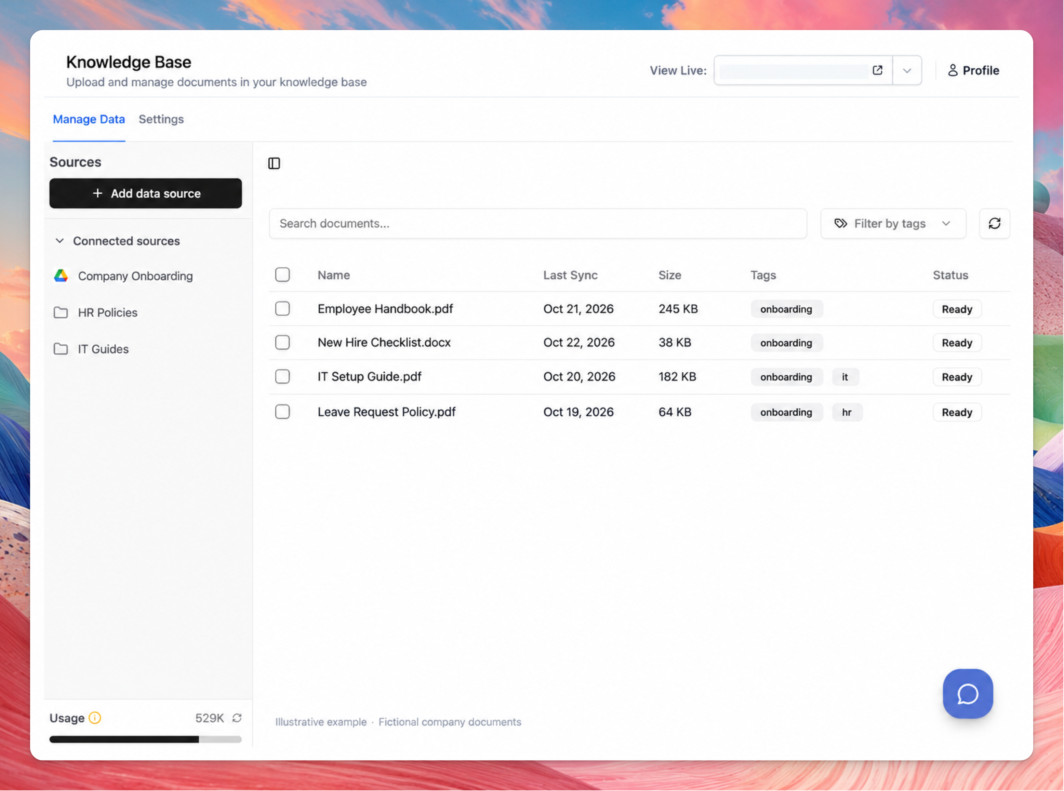Click the Search documents field

[x=538, y=224]
